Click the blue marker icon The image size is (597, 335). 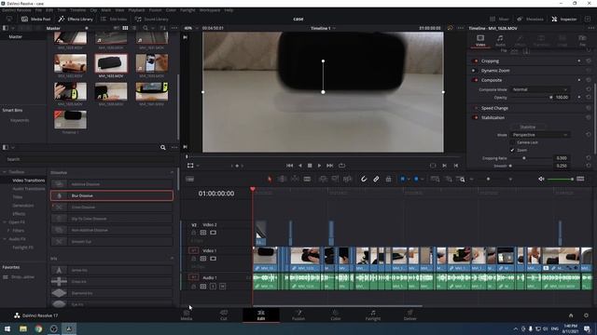(x=416, y=179)
